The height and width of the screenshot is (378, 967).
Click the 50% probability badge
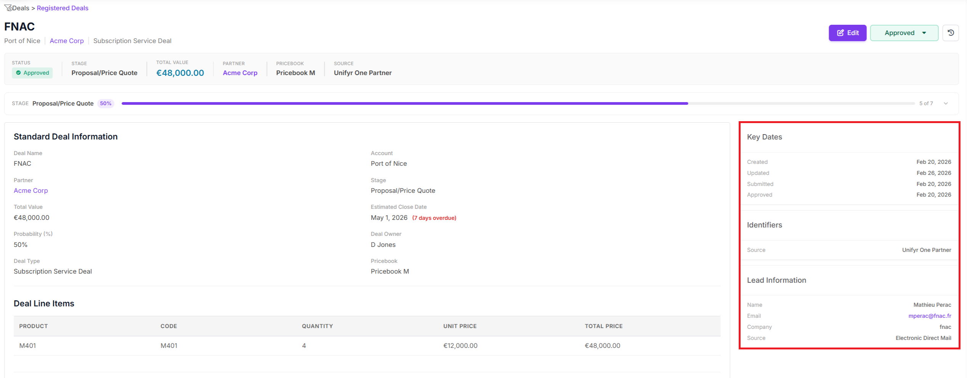click(x=106, y=103)
